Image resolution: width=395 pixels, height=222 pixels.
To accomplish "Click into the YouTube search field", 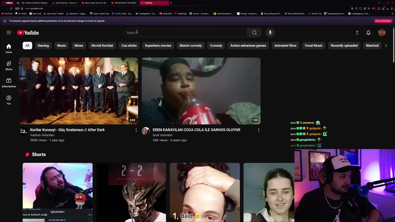I will (x=185, y=32).
